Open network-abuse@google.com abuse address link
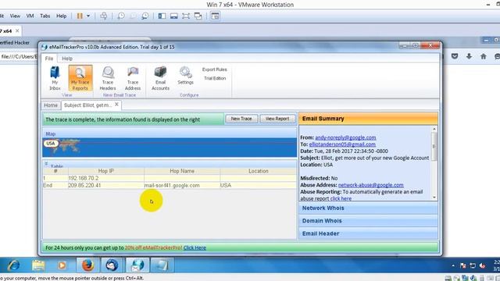500x281 pixels. [x=370, y=185]
